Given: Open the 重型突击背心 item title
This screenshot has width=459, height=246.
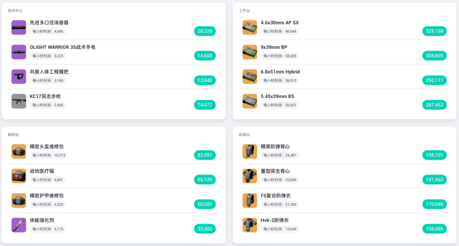Looking at the screenshot, I should [275, 171].
